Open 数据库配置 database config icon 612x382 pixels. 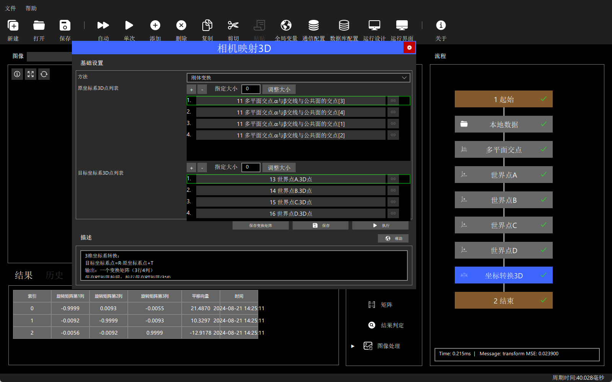(x=344, y=26)
